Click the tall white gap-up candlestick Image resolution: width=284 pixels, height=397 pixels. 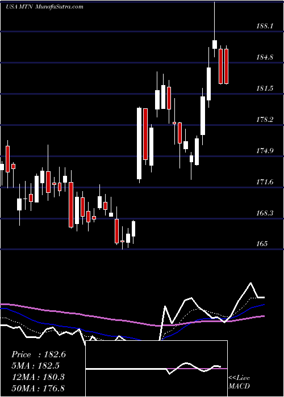click(x=139, y=143)
